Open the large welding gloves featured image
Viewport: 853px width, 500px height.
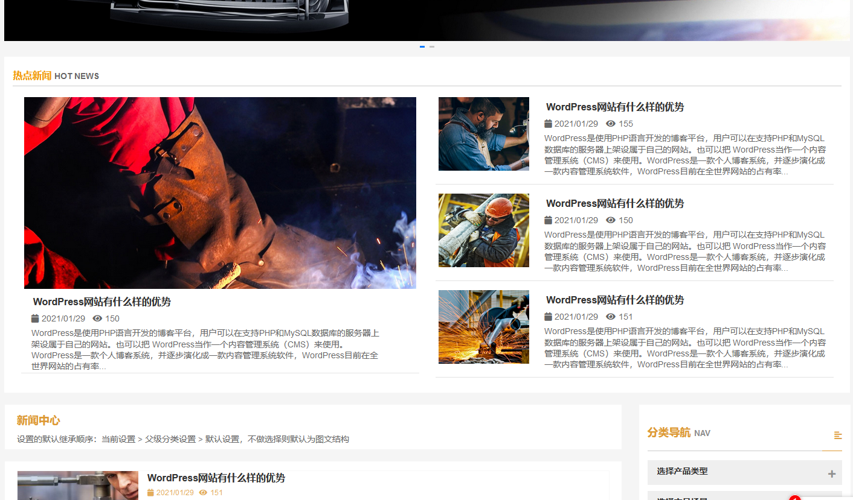220,193
